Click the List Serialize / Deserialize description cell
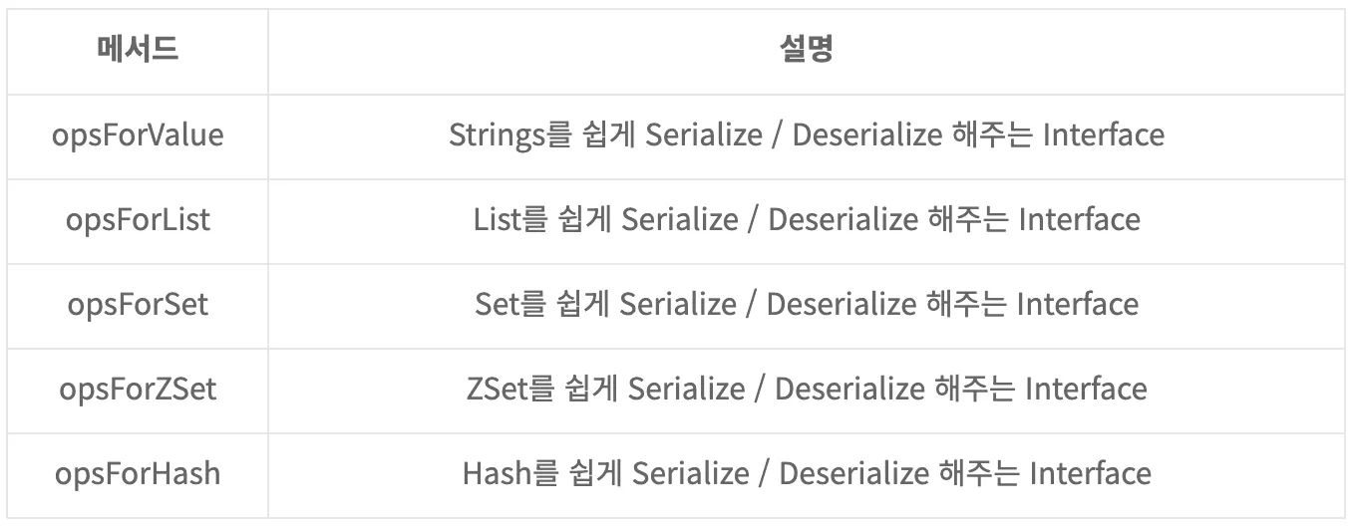 [x=807, y=219]
